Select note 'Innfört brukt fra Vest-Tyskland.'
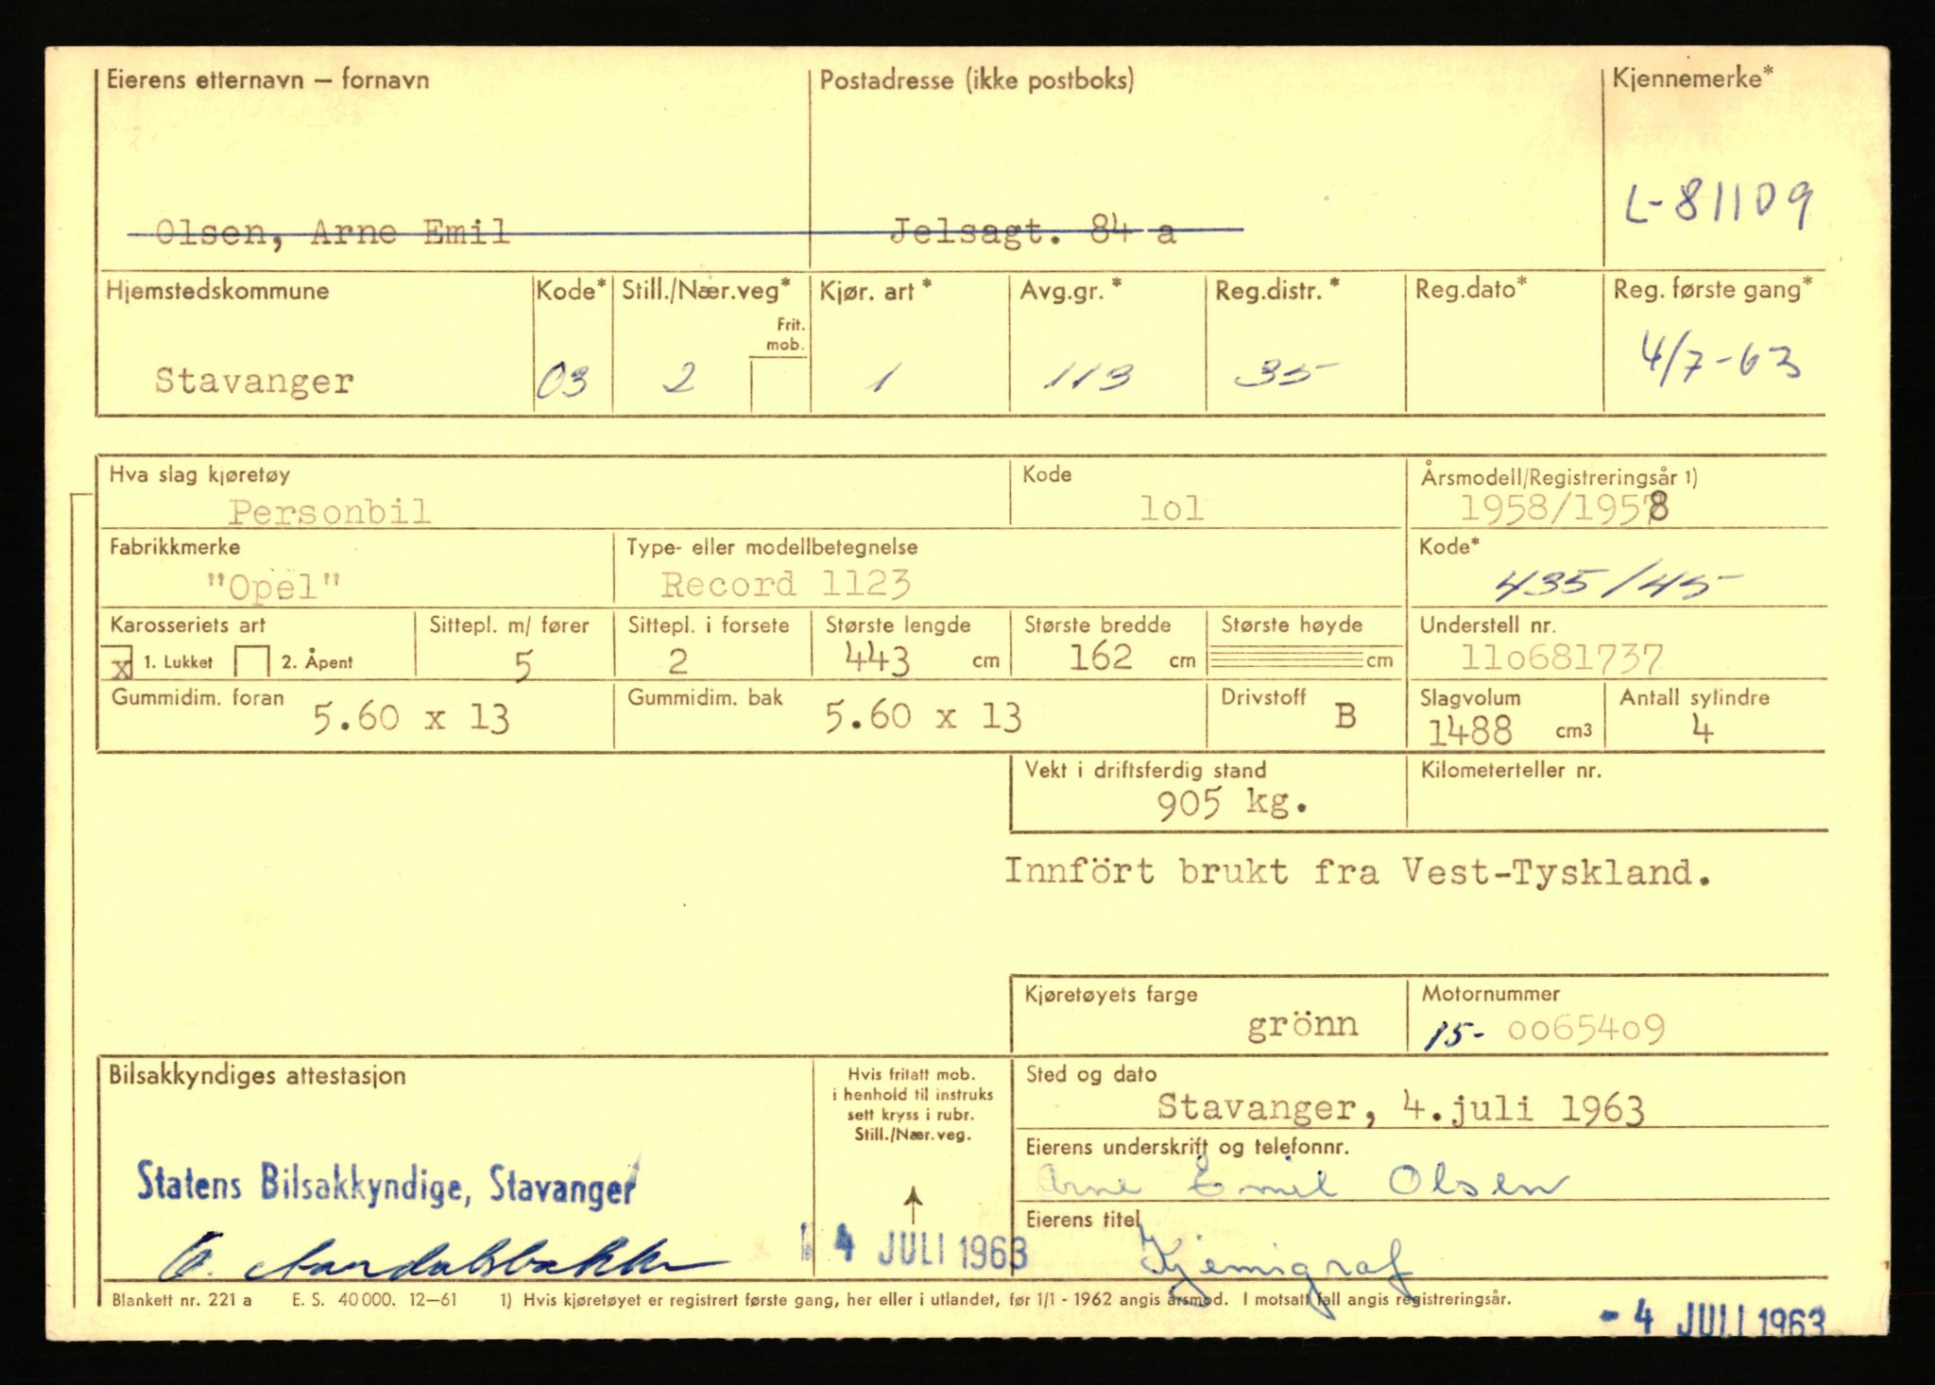Viewport: 1935px width, 1385px height. tap(1358, 871)
